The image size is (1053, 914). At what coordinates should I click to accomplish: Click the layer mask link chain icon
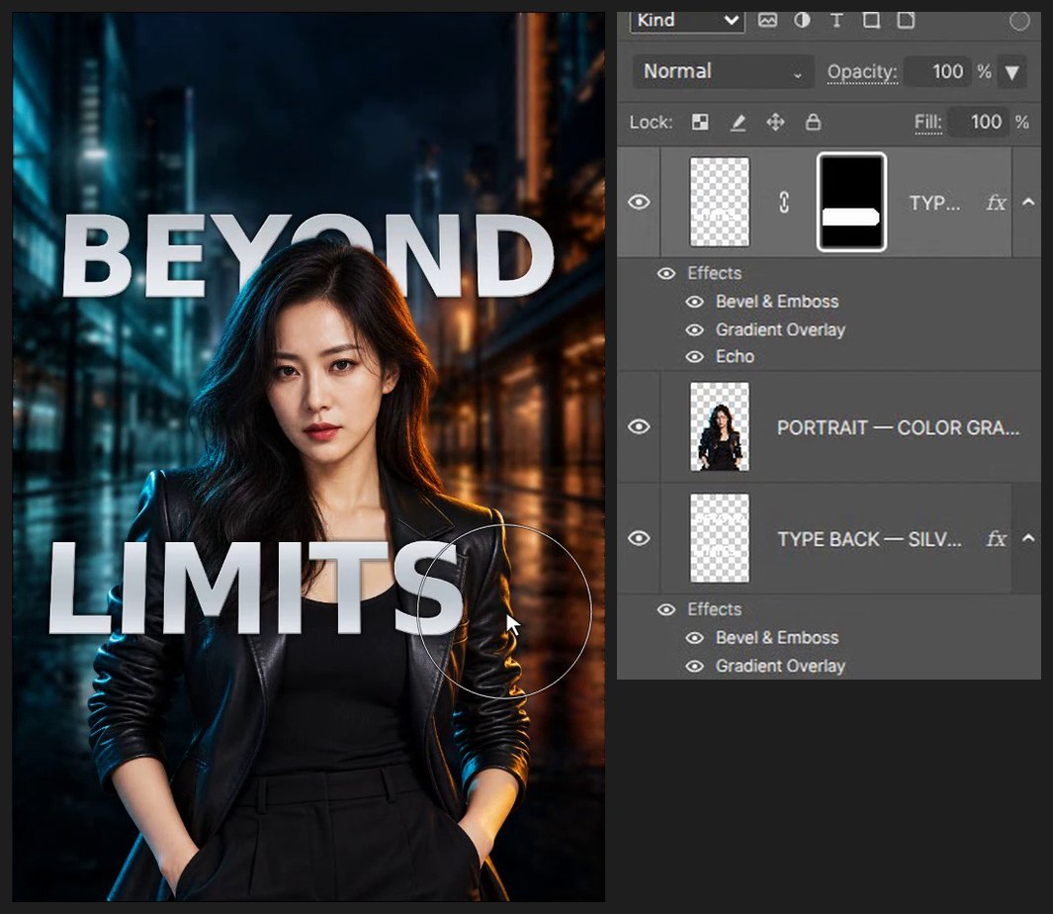click(784, 203)
